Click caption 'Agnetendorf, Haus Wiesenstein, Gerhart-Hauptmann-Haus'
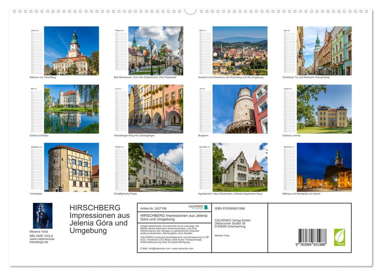Image resolution: width=381 pixels, height=275 pixels. pos(230,194)
